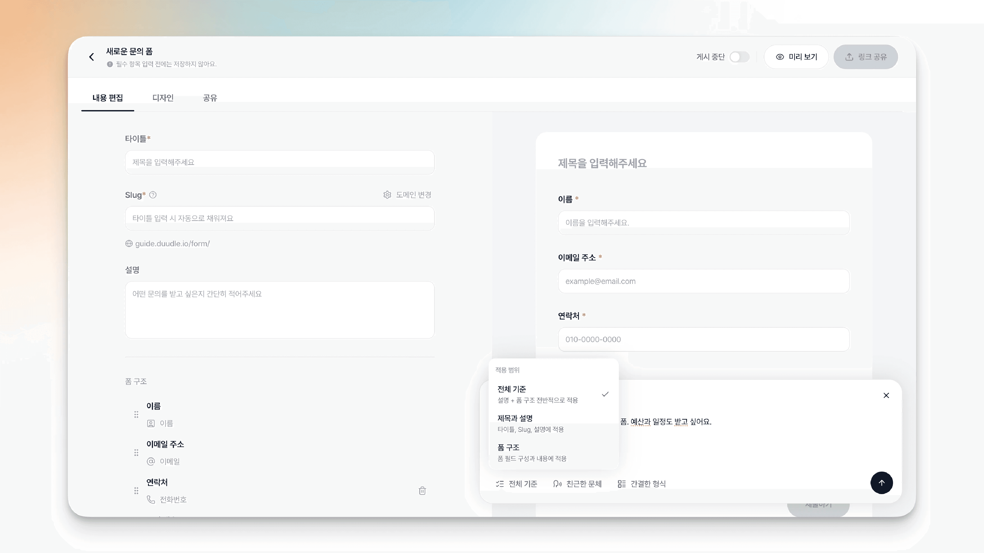Click the @ icon under 이메일 주소 field
The height and width of the screenshot is (553, 984).
151,461
